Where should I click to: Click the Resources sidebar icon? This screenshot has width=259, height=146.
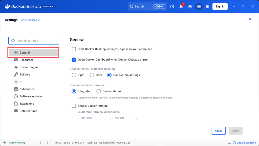point(16,60)
